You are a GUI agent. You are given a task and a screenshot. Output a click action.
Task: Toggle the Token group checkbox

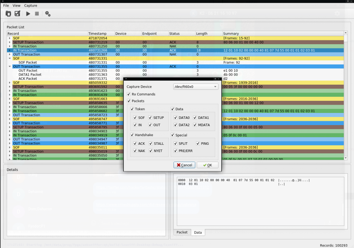point(132,109)
